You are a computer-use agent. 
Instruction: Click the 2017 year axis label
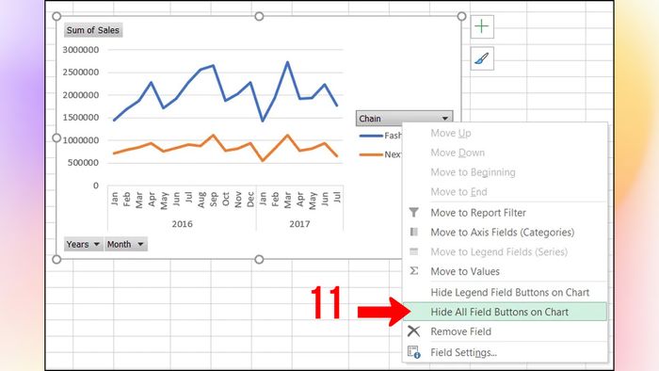click(x=299, y=224)
